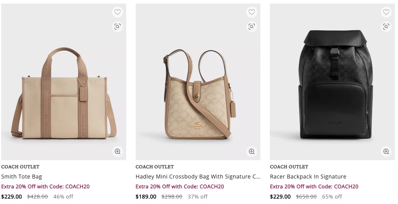398x204 pixels.
Task: Click the $189.00 price on Hadley Crossbody
Action: pos(146,197)
